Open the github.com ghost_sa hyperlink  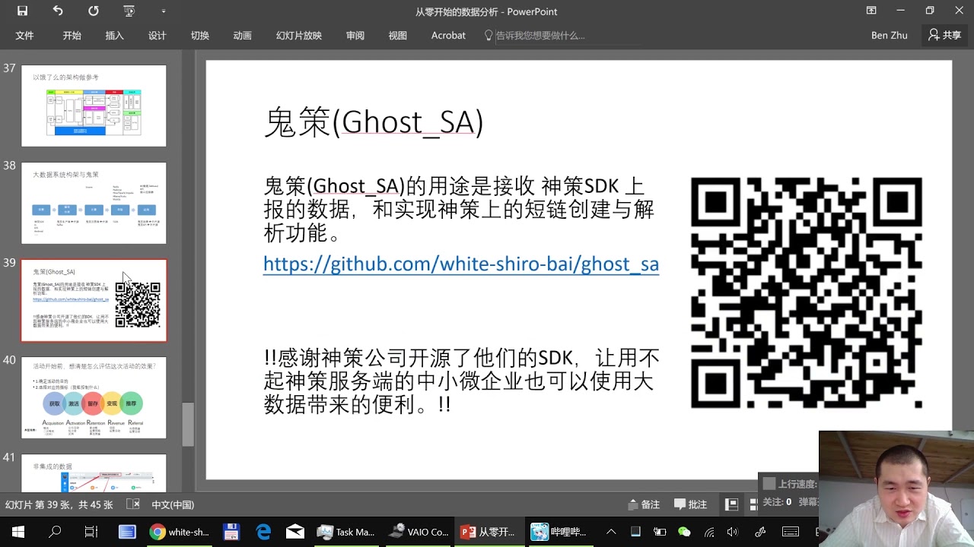(461, 264)
